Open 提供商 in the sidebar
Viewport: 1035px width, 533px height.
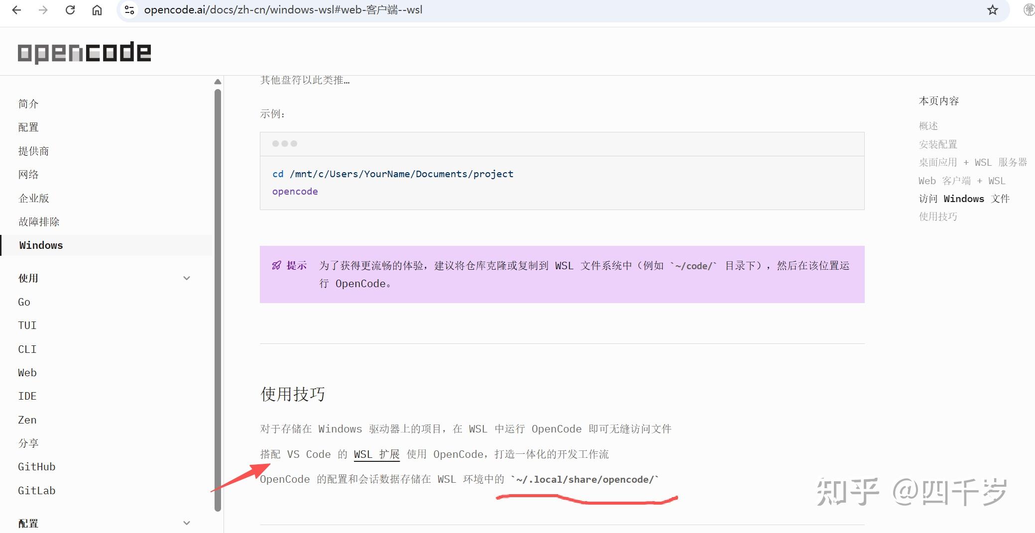point(33,151)
